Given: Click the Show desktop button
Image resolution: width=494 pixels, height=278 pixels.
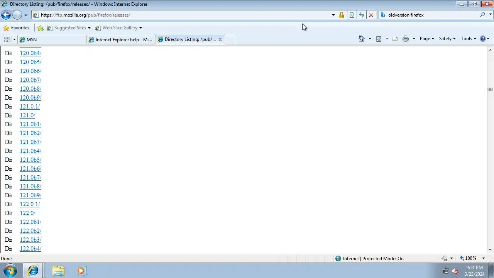Looking at the screenshot, I should coord(491,271).
